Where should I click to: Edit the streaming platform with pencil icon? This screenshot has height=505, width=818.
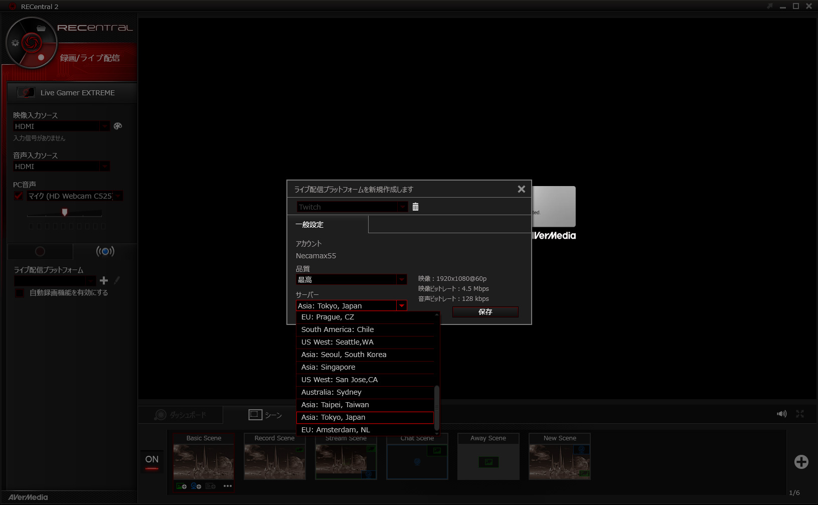[117, 281]
